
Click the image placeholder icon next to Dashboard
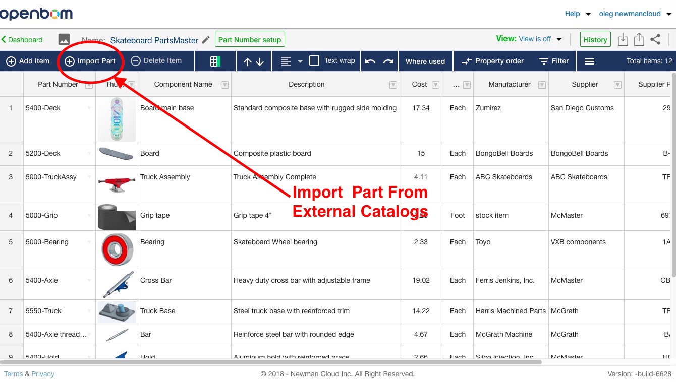tap(64, 39)
